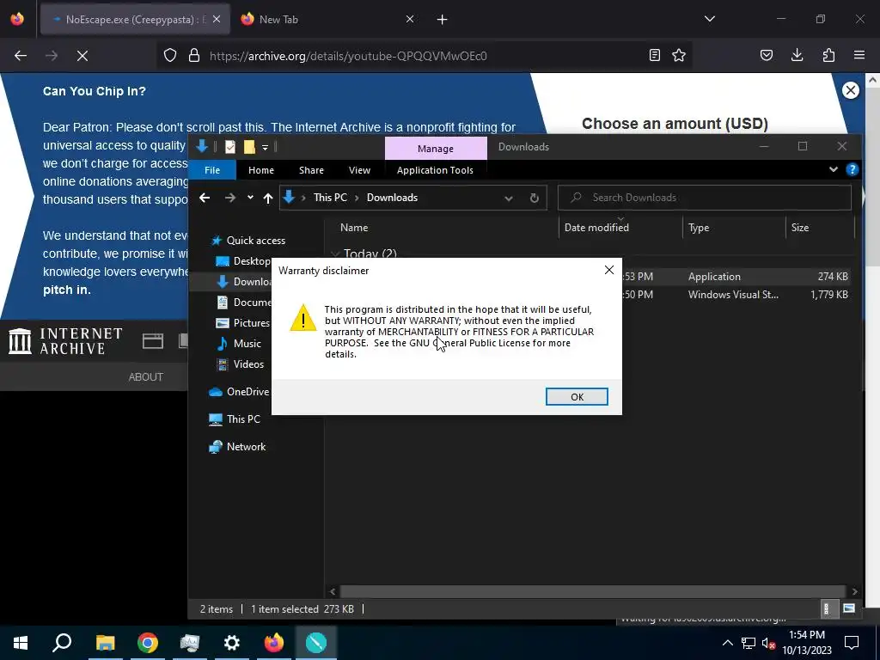Open Chrome from the taskbar
The width and height of the screenshot is (880, 660).
[148, 643]
